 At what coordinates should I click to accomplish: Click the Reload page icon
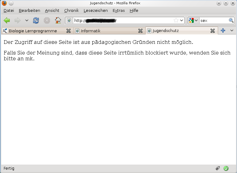tap(36, 20)
